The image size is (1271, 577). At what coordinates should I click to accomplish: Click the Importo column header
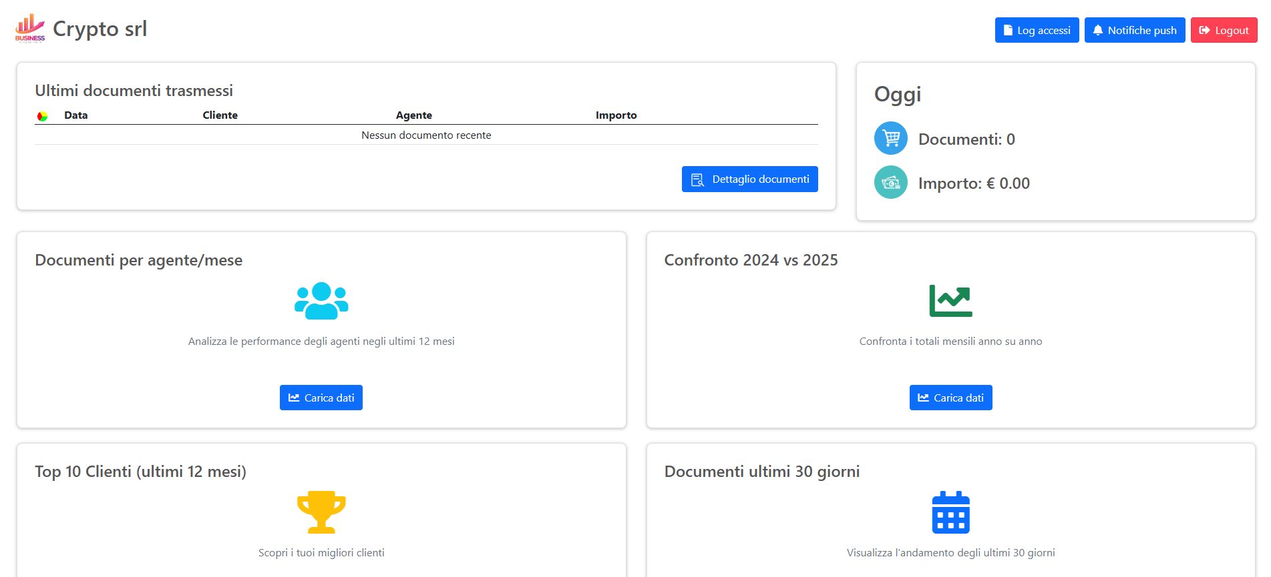coord(616,115)
